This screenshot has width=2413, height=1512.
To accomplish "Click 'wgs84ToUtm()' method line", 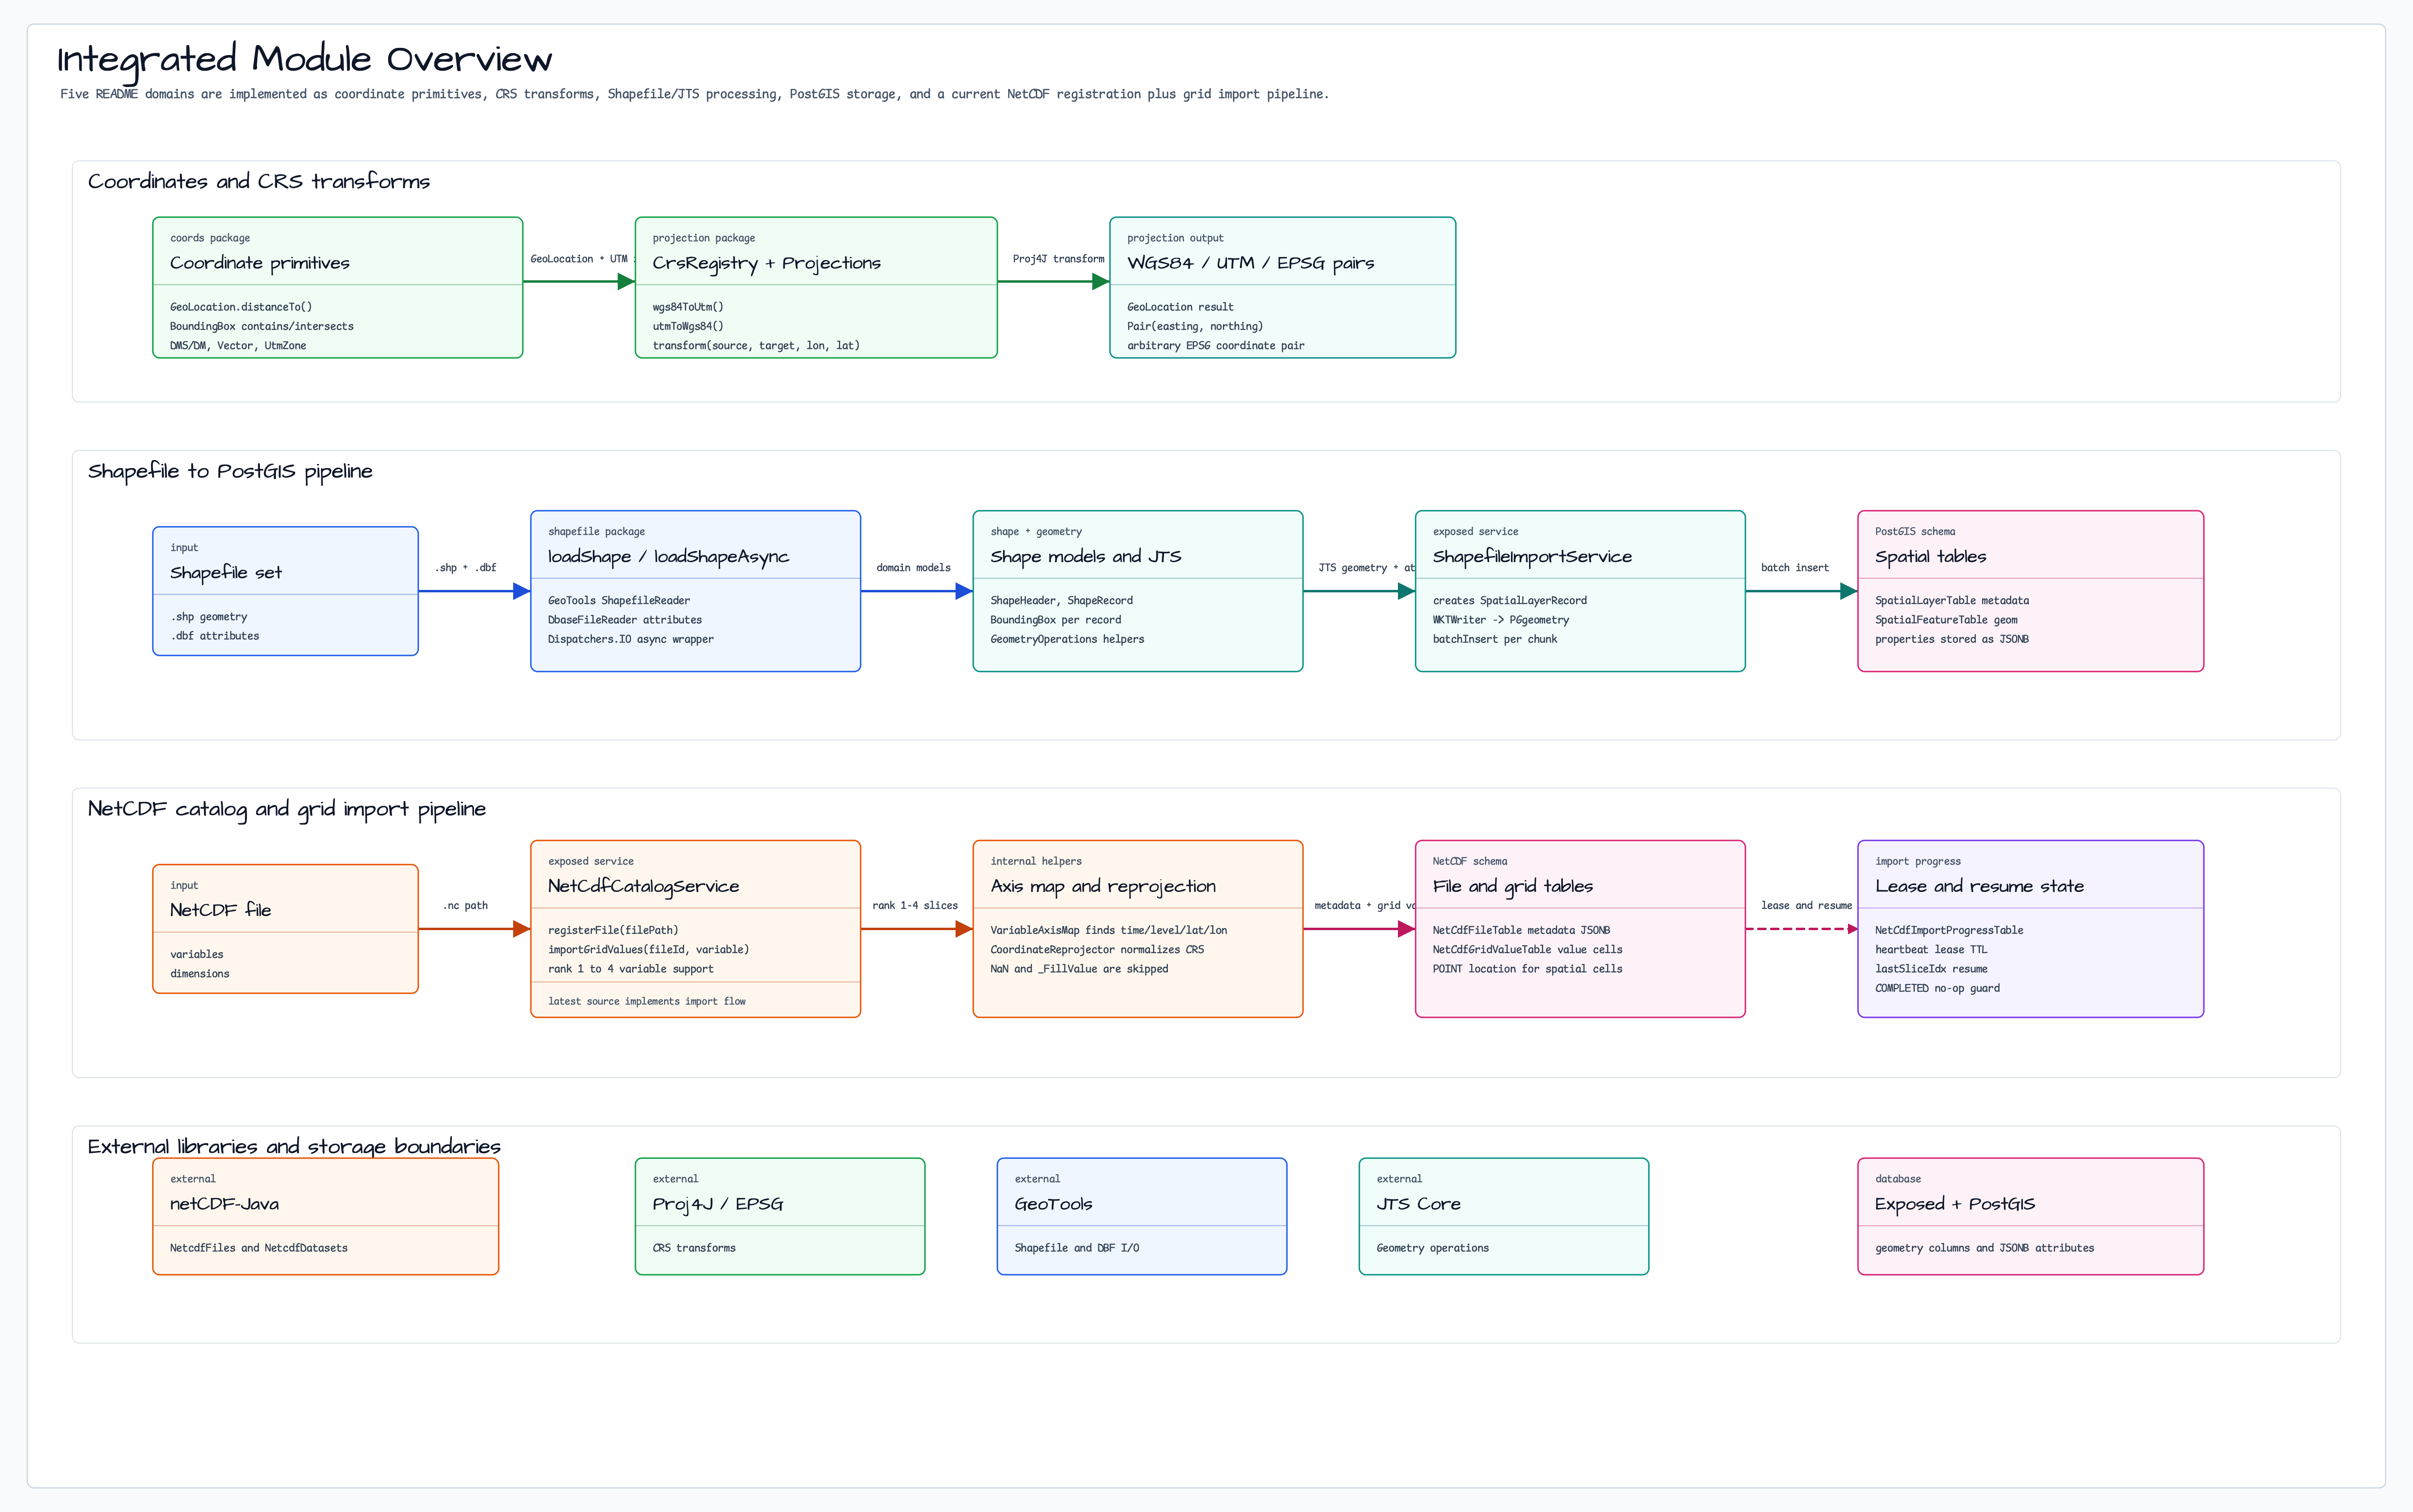I will pyautogui.click(x=688, y=307).
